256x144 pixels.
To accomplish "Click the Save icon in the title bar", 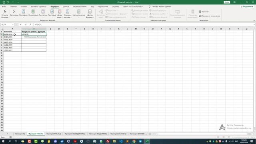I will (x=4, y=2).
